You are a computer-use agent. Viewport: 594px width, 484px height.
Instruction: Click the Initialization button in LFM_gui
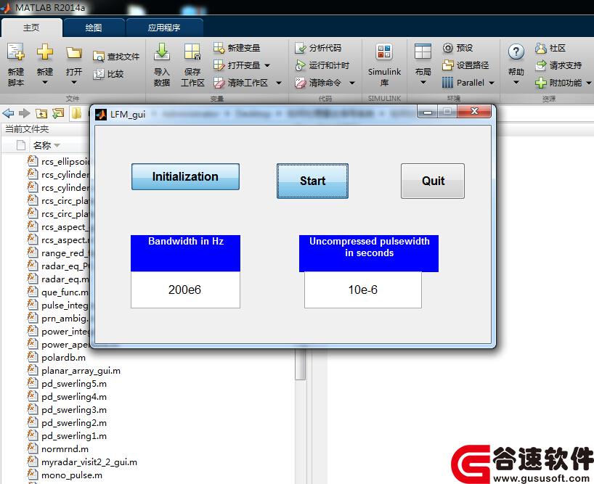click(x=185, y=177)
